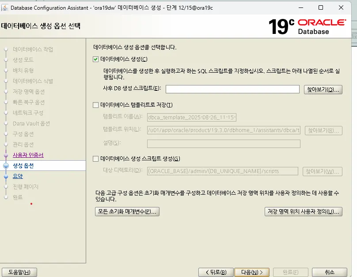Image resolution: width=357 pixels, height=277 pixels.
Task: Click the 진행 페이지 step label
Action: [x=26, y=187]
